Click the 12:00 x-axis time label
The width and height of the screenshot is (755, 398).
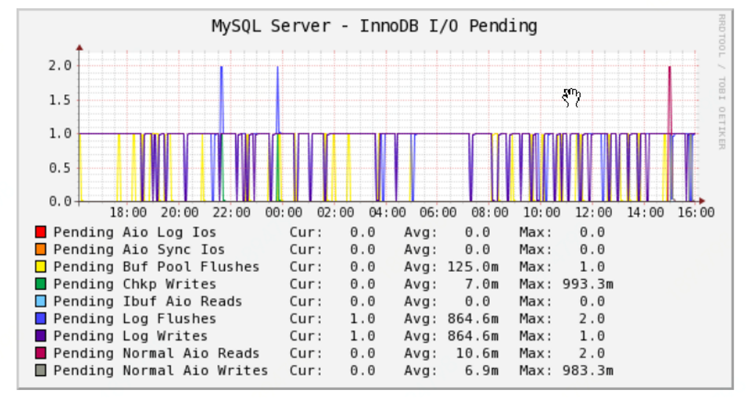pyautogui.click(x=593, y=212)
